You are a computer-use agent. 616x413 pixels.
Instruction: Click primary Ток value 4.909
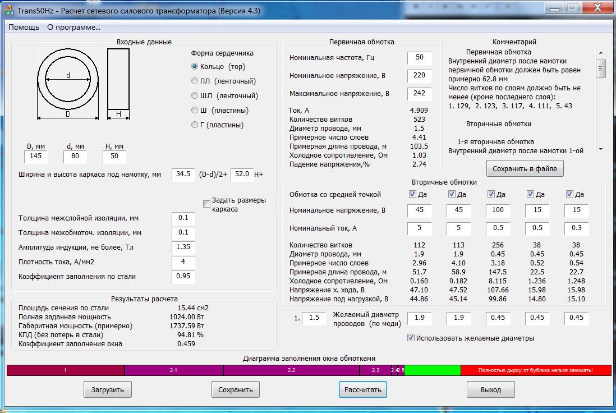[419, 111]
